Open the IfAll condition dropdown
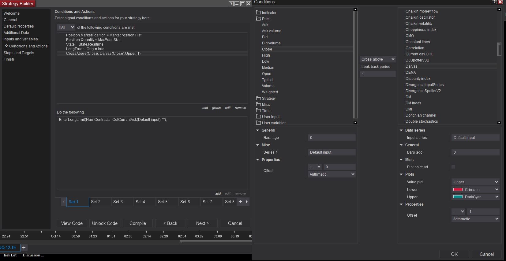The image size is (506, 261). tap(66, 27)
